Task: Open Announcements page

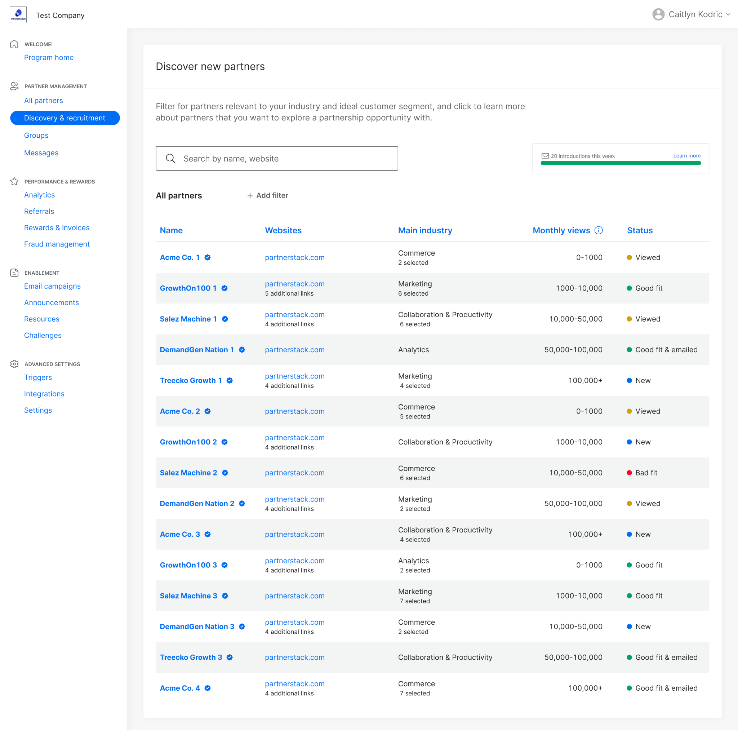Action: click(x=52, y=303)
